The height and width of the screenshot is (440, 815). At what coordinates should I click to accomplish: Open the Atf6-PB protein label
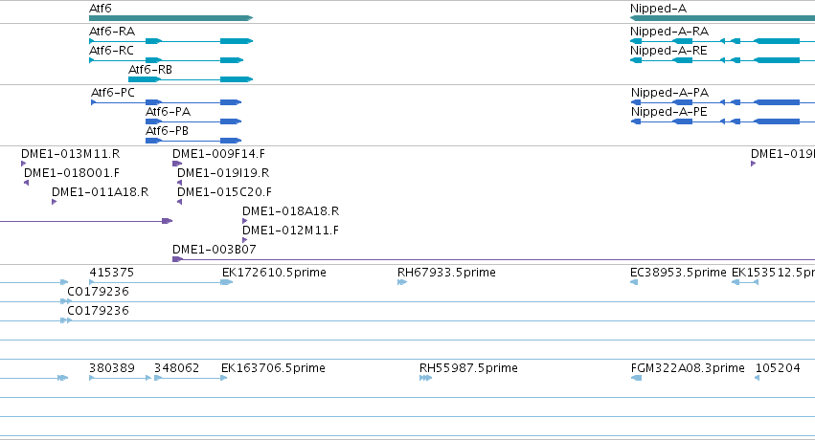[x=167, y=131]
